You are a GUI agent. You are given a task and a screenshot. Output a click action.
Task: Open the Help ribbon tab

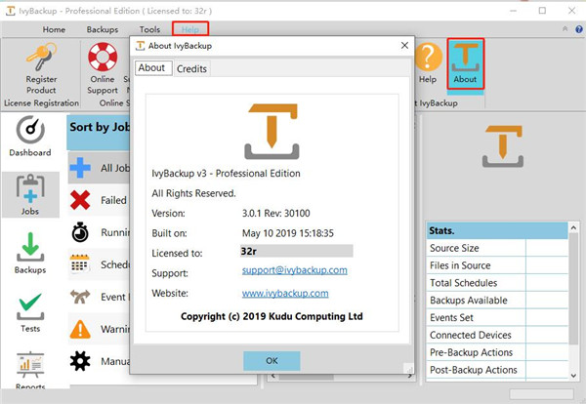190,29
